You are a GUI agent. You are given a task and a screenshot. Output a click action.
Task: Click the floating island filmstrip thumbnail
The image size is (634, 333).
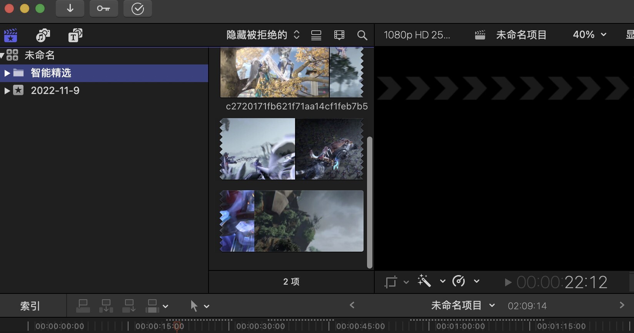292,221
